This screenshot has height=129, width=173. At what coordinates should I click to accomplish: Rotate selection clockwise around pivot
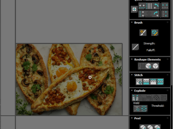coord(156,14)
